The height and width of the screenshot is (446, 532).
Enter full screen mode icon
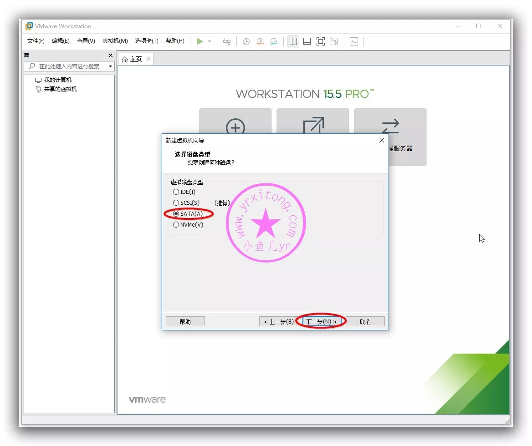tap(321, 41)
